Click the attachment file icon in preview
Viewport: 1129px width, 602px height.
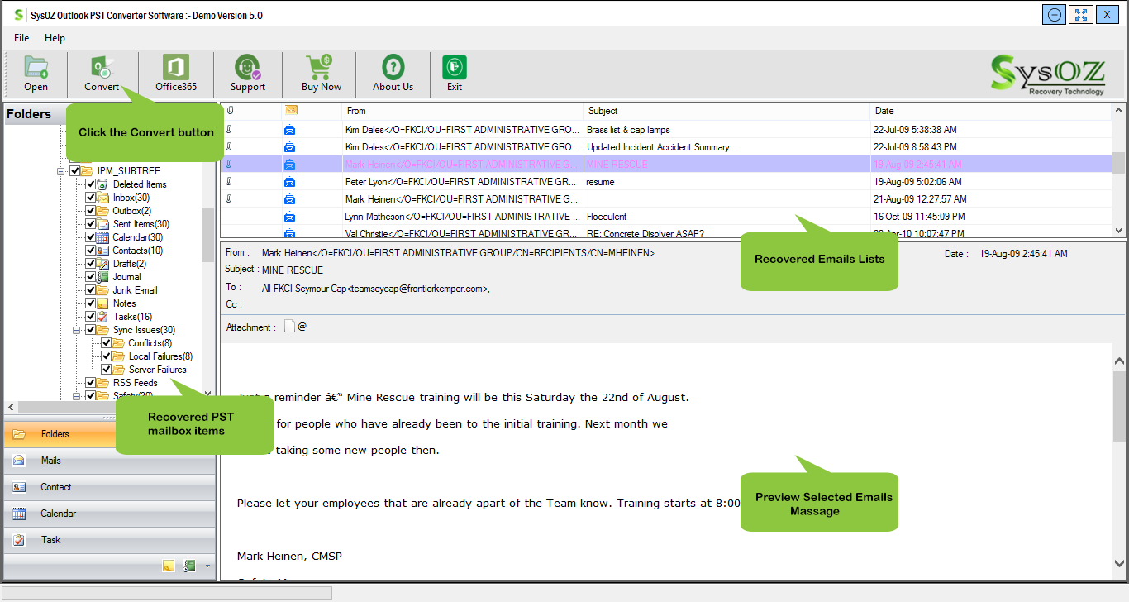289,327
